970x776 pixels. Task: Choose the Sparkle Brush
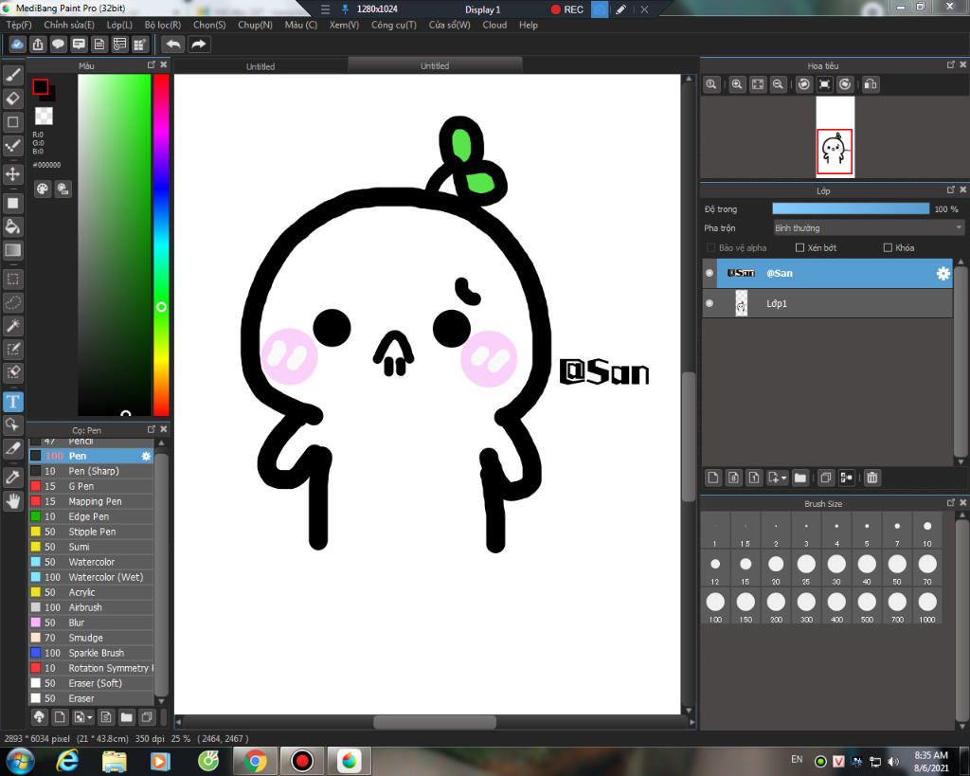coord(91,653)
